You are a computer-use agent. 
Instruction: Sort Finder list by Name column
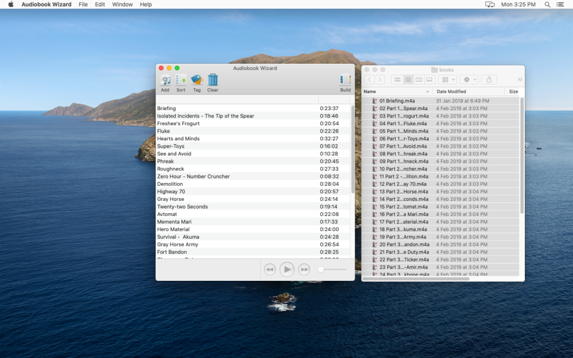[397, 91]
